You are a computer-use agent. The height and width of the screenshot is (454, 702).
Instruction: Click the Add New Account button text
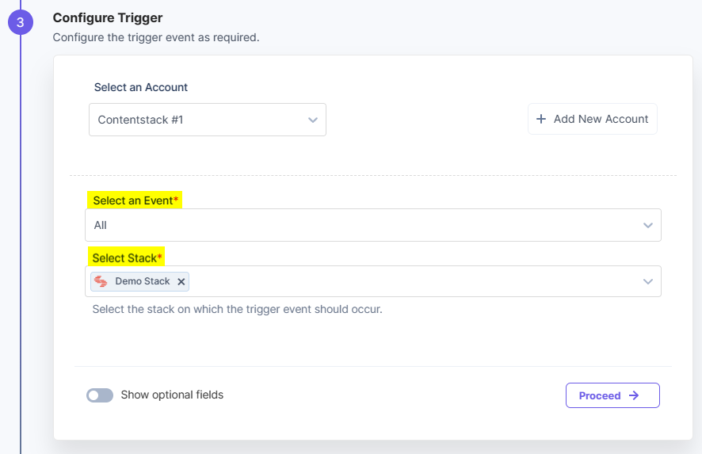[x=601, y=119]
